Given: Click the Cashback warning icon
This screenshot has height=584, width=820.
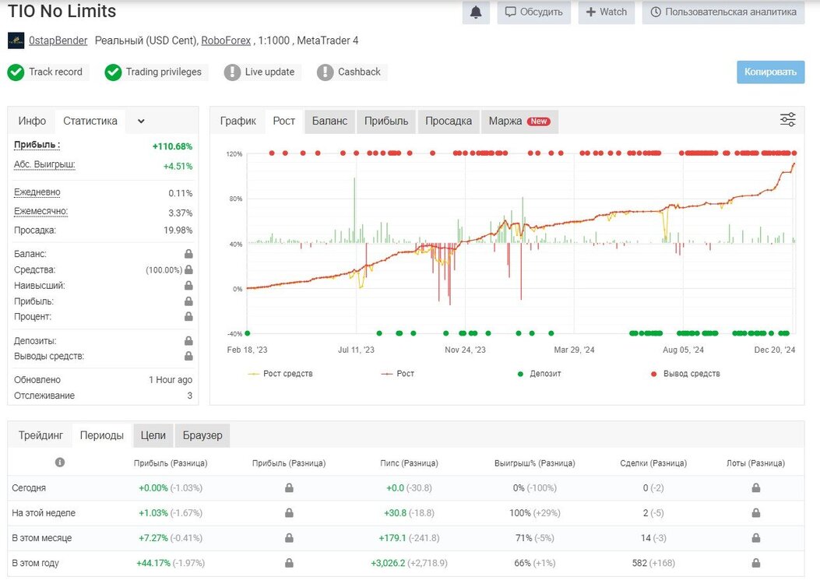Looking at the screenshot, I should pyautogui.click(x=325, y=72).
